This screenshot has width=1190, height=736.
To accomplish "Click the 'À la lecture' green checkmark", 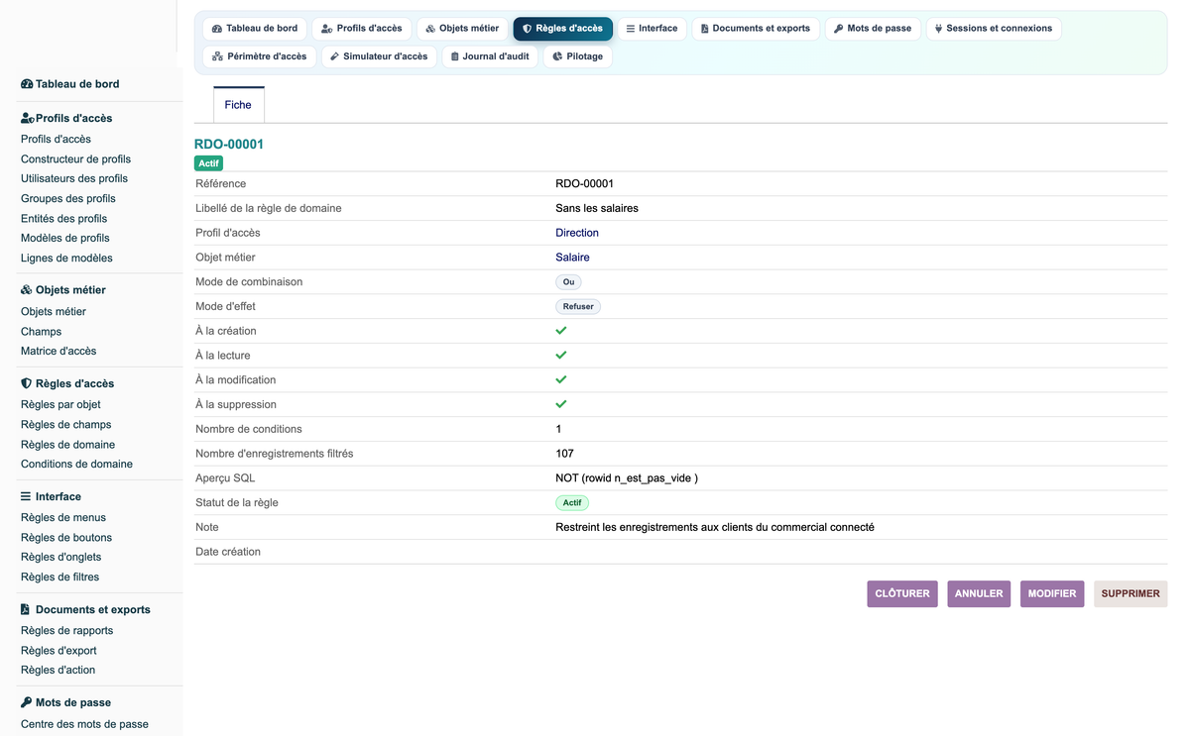I will click(561, 355).
